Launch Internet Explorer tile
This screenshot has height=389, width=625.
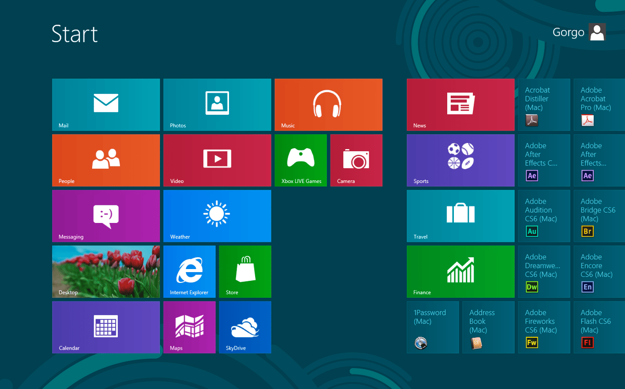coord(190,272)
